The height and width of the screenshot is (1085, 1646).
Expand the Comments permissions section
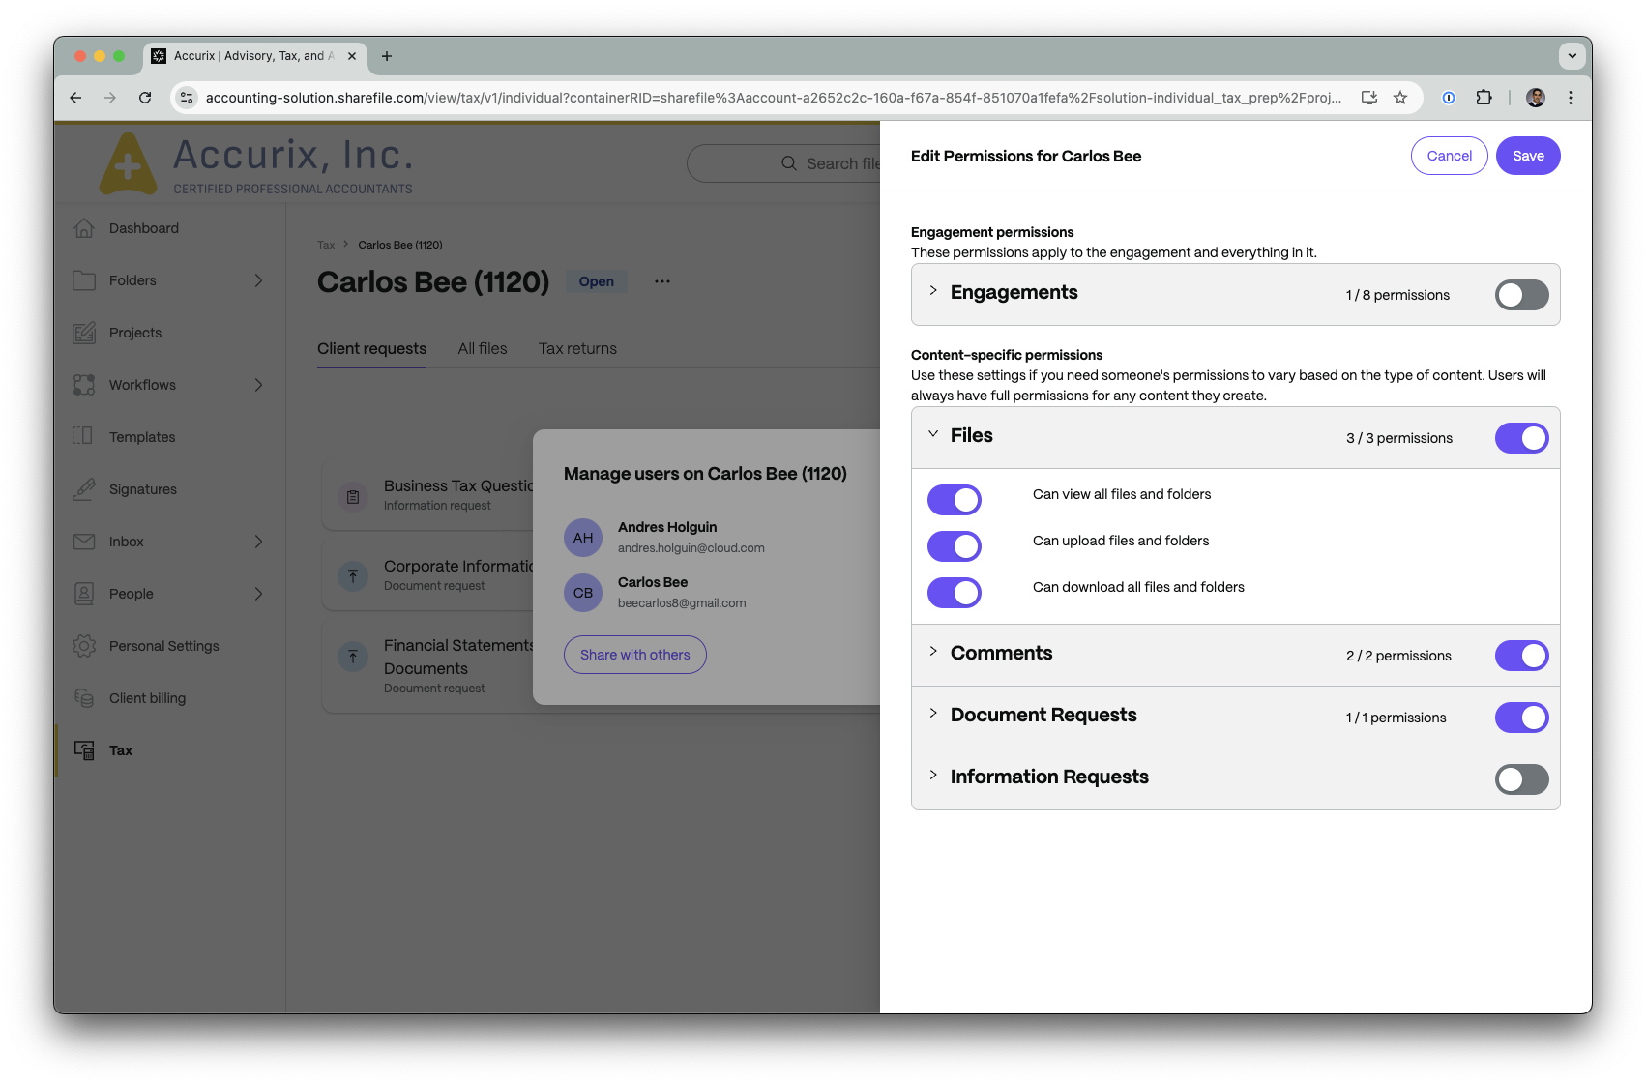933,652
